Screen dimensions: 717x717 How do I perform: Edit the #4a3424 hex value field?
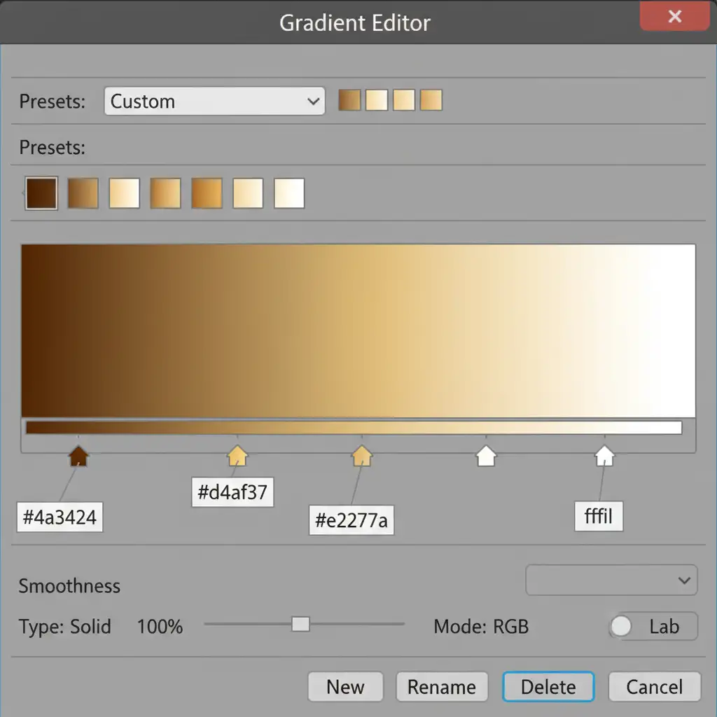tap(60, 517)
